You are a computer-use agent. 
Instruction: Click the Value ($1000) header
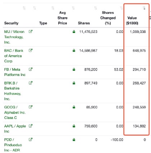[x=132, y=20]
